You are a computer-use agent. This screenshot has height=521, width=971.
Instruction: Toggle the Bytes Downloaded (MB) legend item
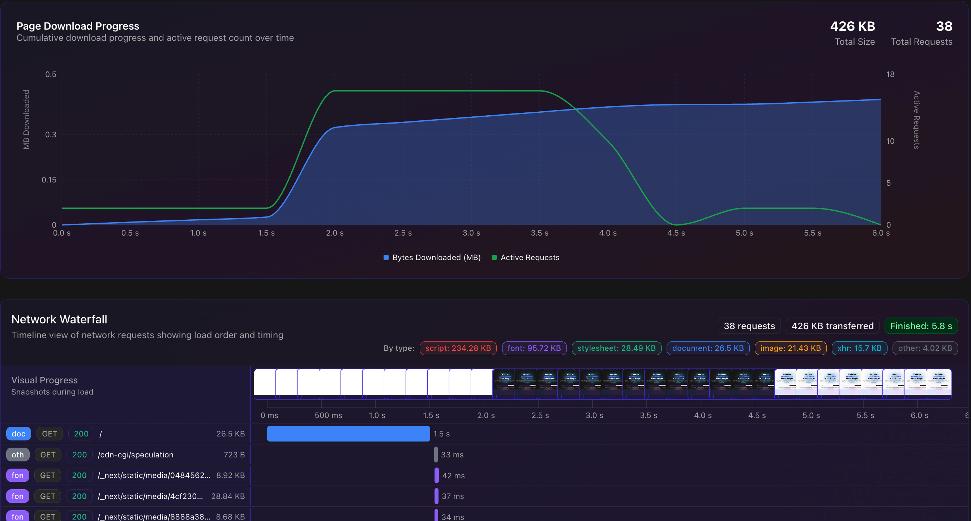tap(436, 257)
